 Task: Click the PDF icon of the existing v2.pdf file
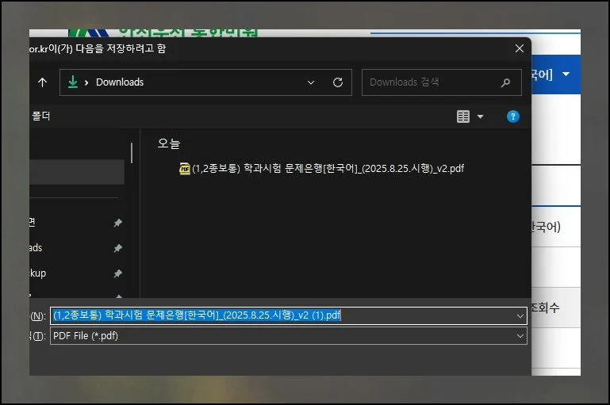(x=185, y=168)
